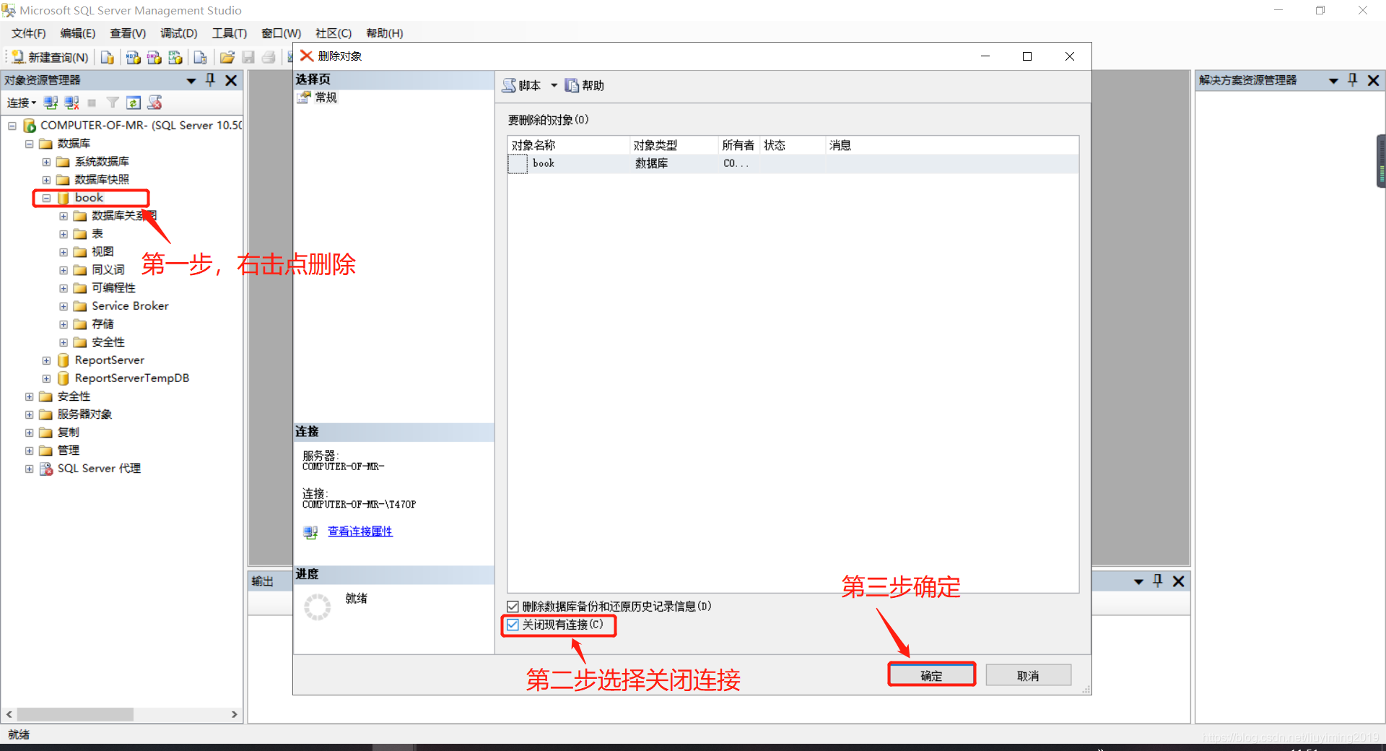Select the ReportServer database
The width and height of the screenshot is (1386, 751).
[x=109, y=360]
